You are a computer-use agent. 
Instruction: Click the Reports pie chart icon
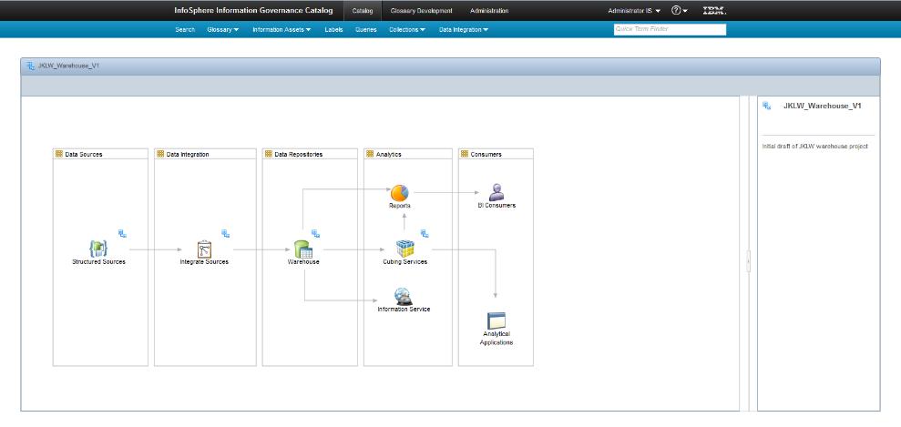(x=399, y=193)
